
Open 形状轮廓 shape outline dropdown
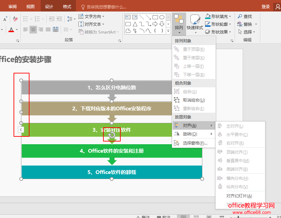[218, 24]
